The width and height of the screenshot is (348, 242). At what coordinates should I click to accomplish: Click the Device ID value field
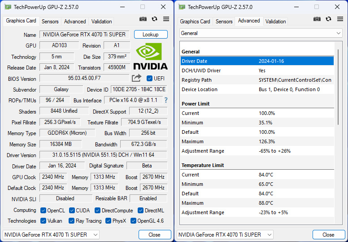point(139,89)
